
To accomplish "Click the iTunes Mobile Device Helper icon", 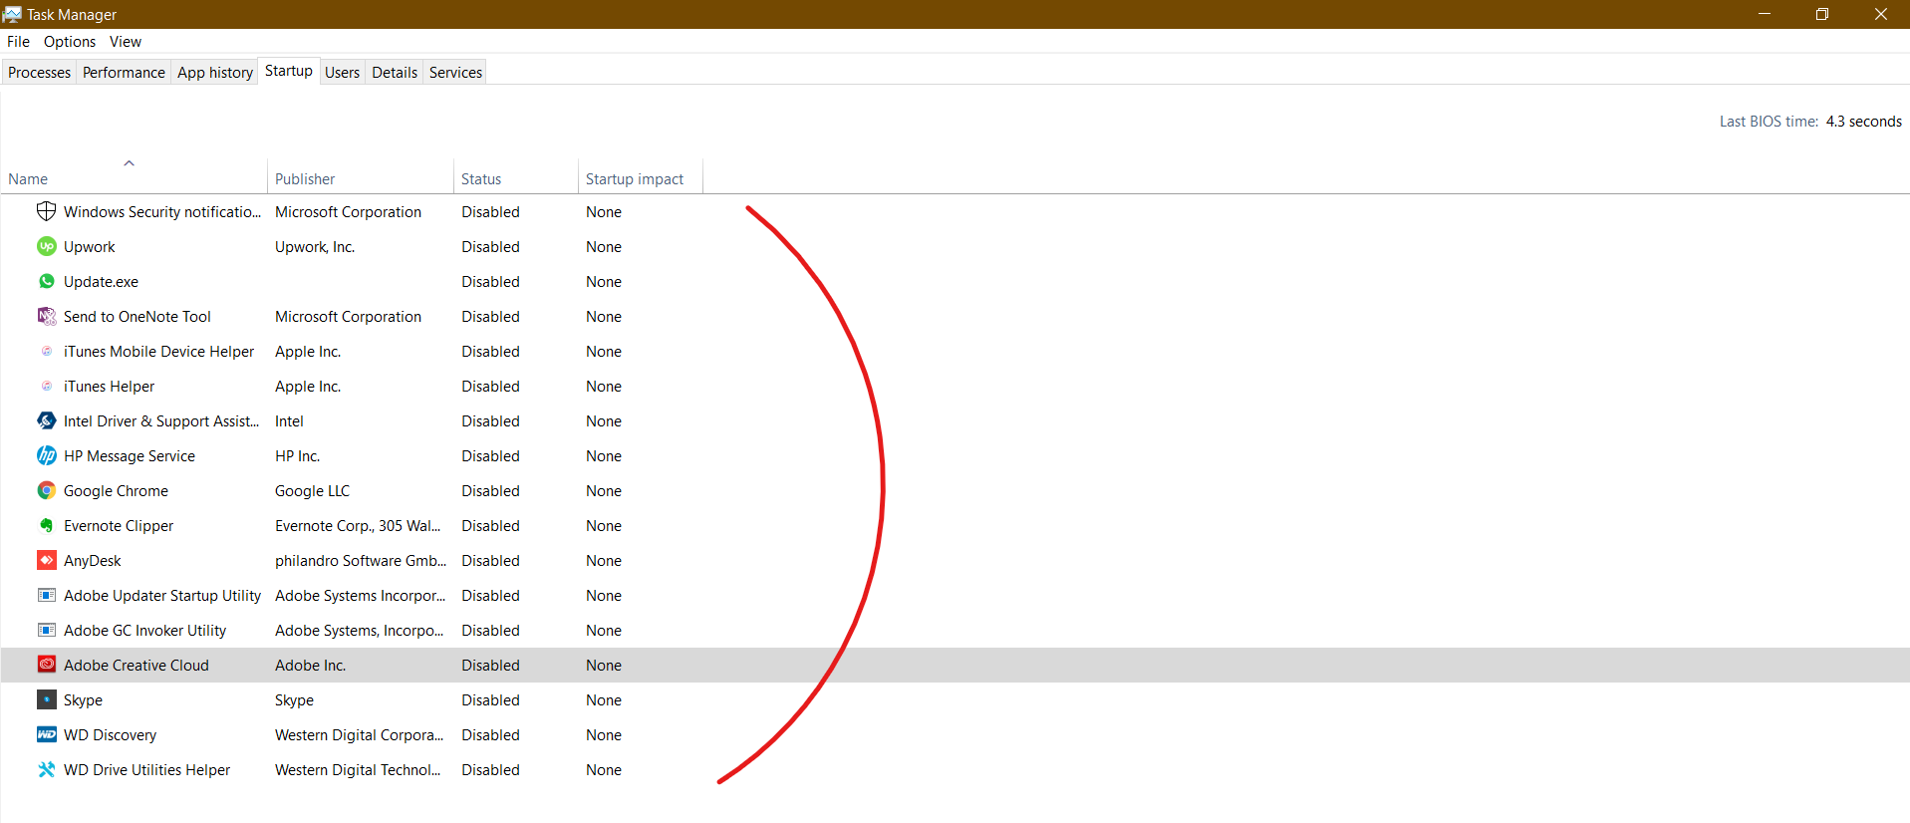I will pyautogui.click(x=46, y=351).
